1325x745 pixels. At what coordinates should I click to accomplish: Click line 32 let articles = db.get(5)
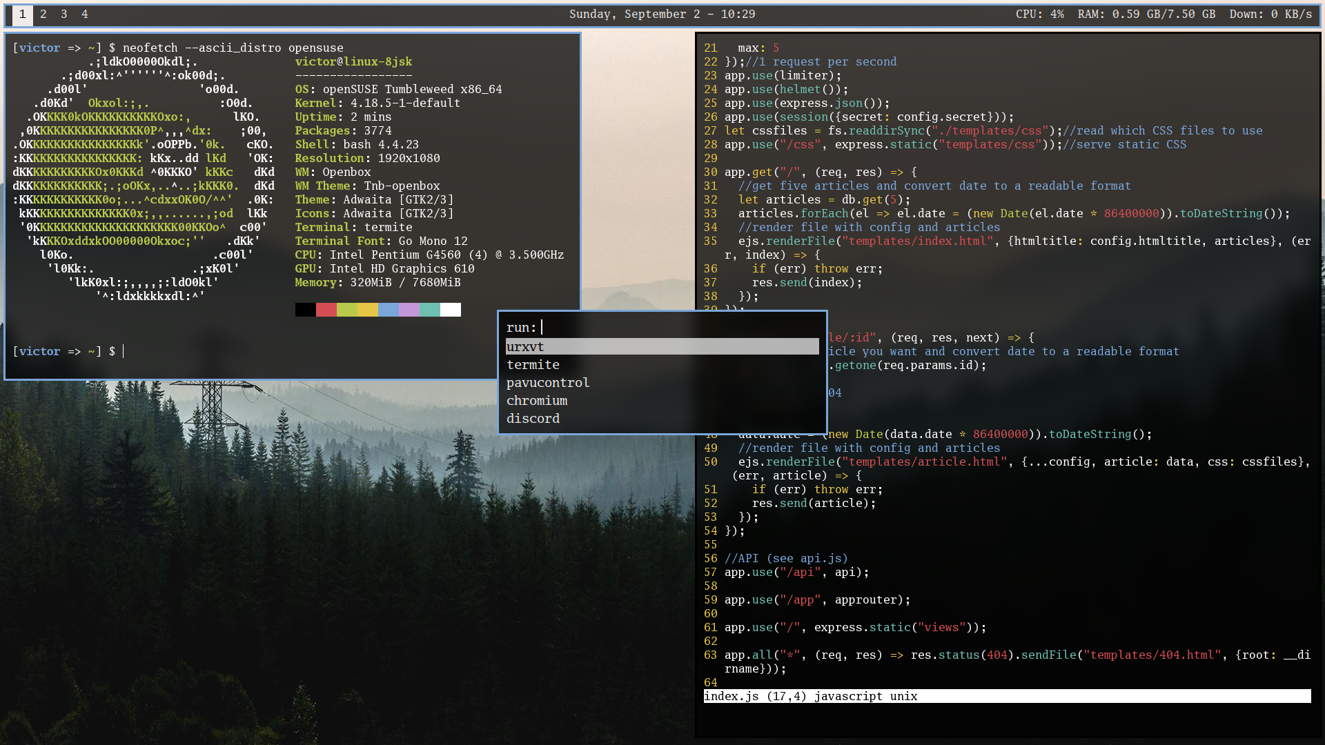pos(825,200)
